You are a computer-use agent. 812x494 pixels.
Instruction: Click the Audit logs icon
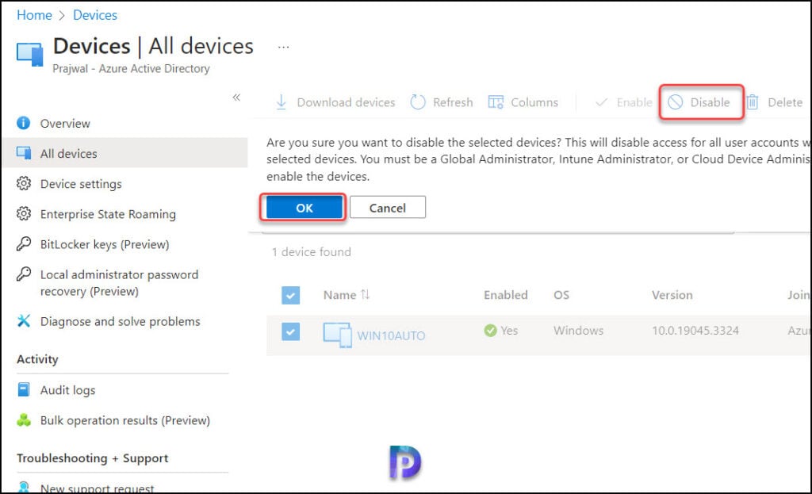click(x=24, y=389)
